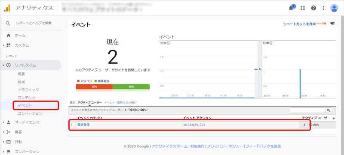Viewport: 344px width, 155px height.
Task: Click the graduation cap education icon
Action: point(332,24)
